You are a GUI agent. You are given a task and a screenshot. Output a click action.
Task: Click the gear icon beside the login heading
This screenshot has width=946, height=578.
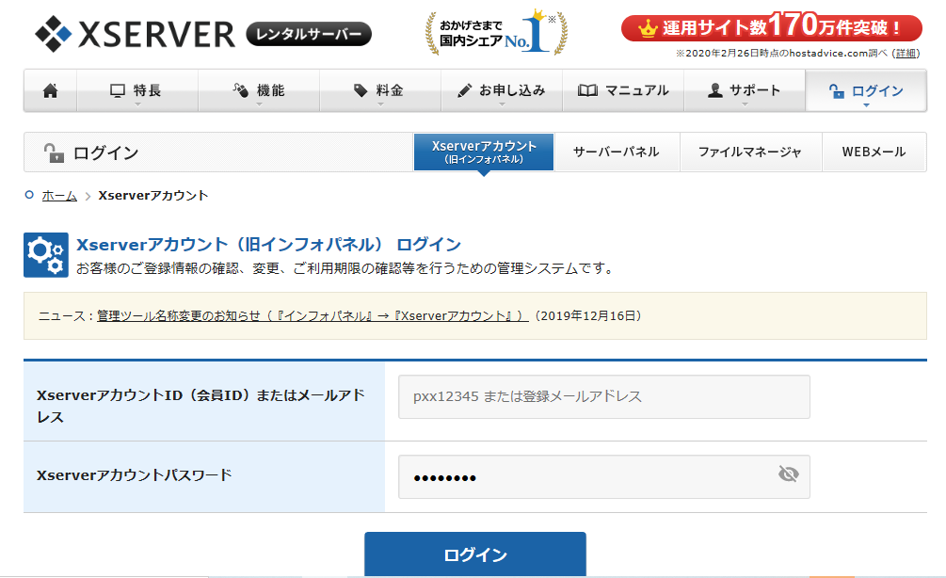pos(46,254)
